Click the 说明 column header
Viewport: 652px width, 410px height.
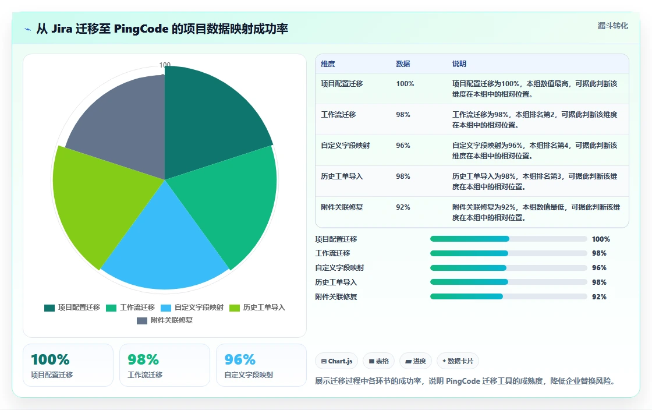click(459, 64)
